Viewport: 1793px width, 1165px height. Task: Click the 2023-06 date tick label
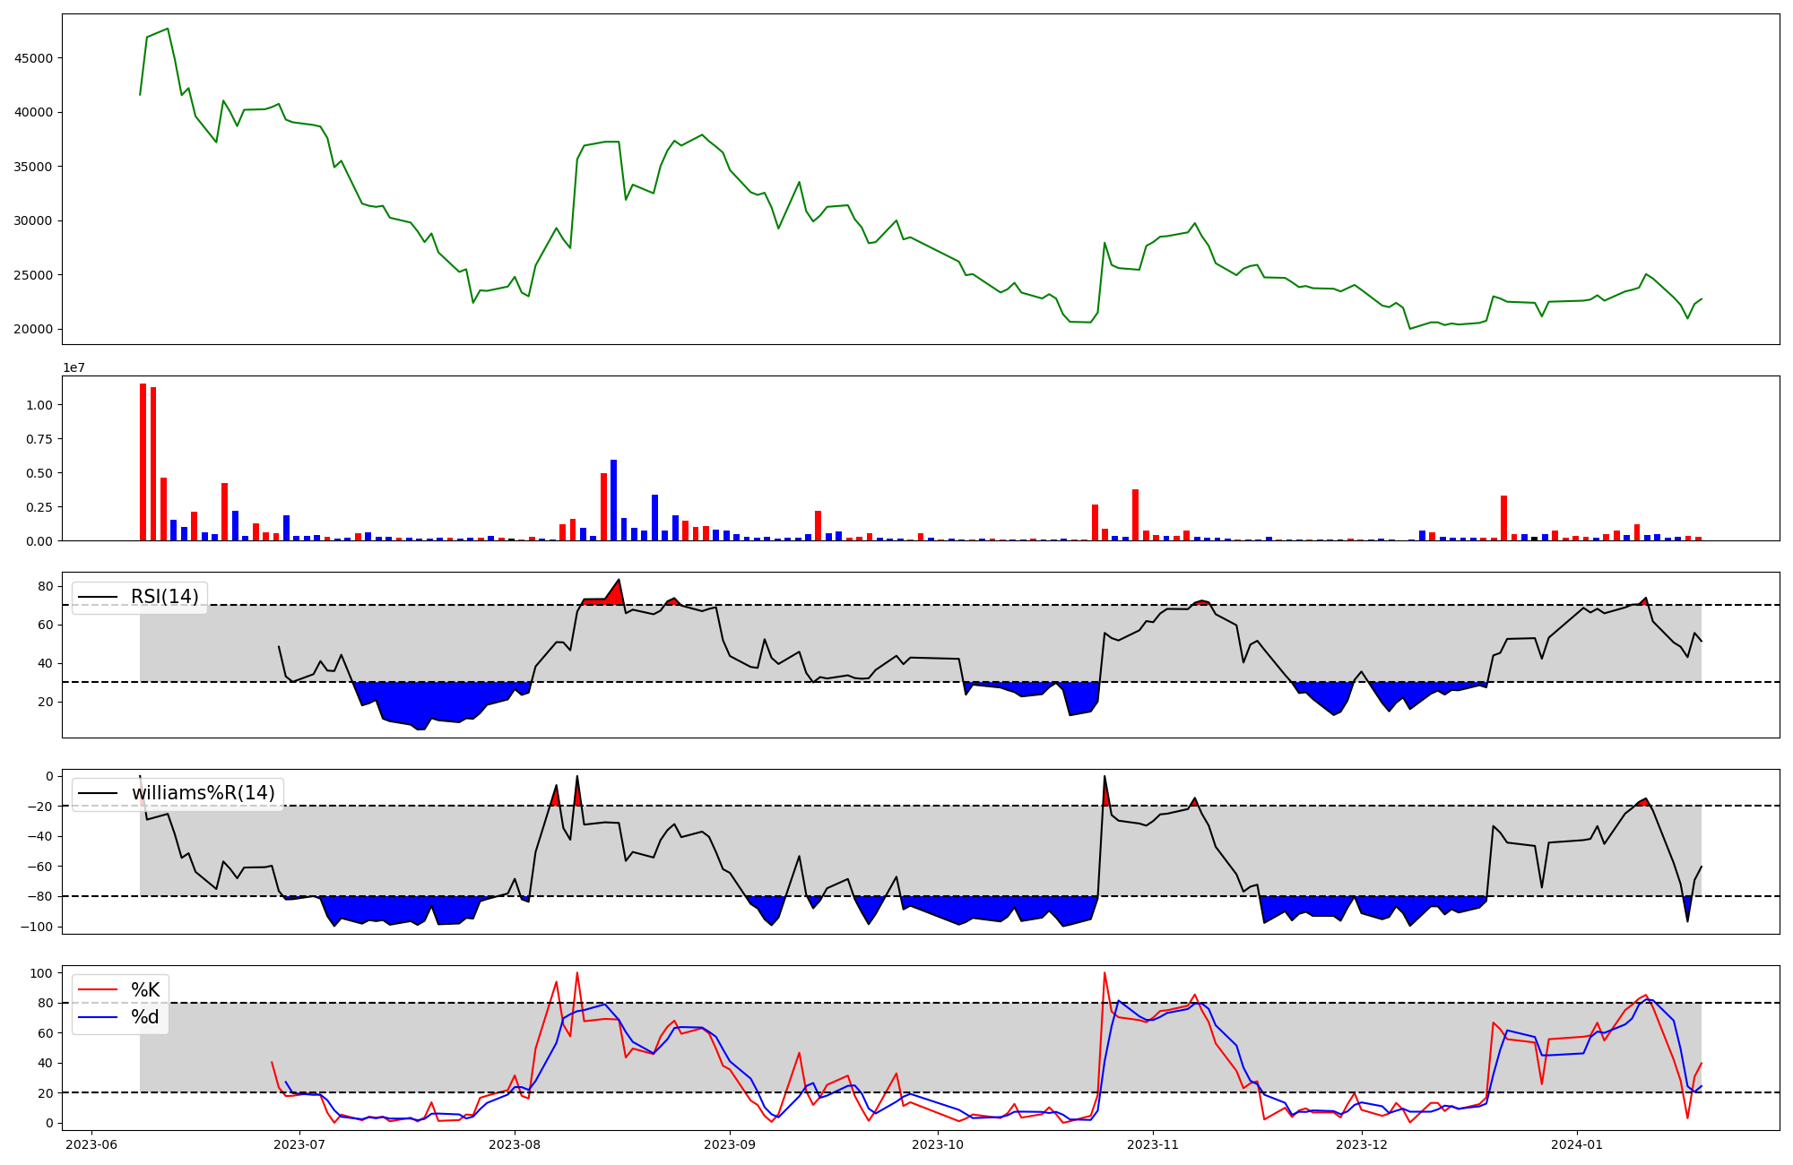pyautogui.click(x=91, y=1144)
